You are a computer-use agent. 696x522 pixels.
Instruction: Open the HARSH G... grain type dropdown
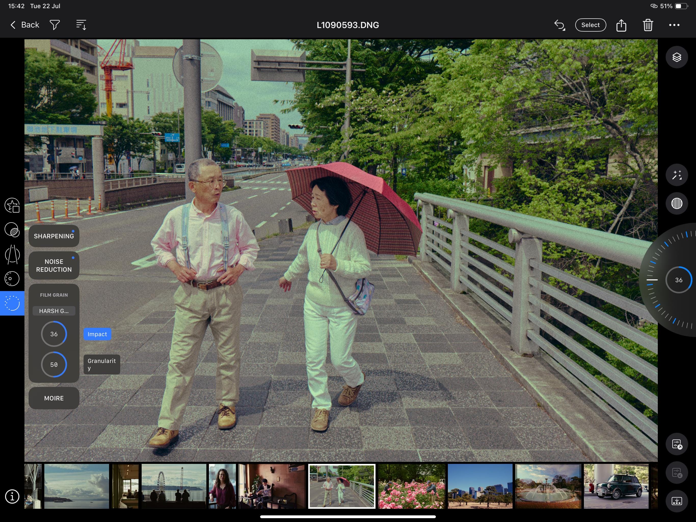tap(54, 311)
